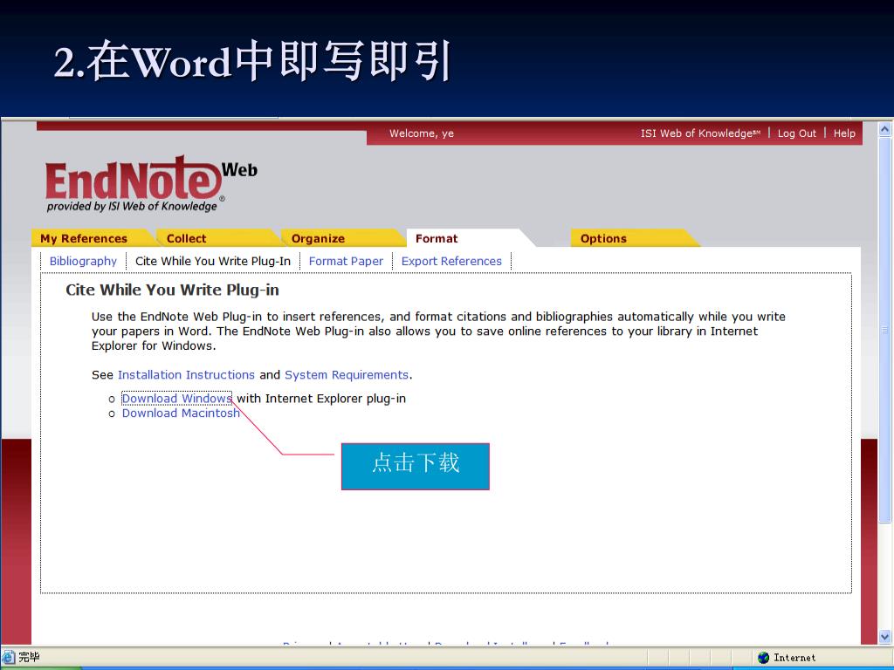Screen dimensions: 894x670
Task: Click the Internet zone globe icon
Action: (x=763, y=658)
